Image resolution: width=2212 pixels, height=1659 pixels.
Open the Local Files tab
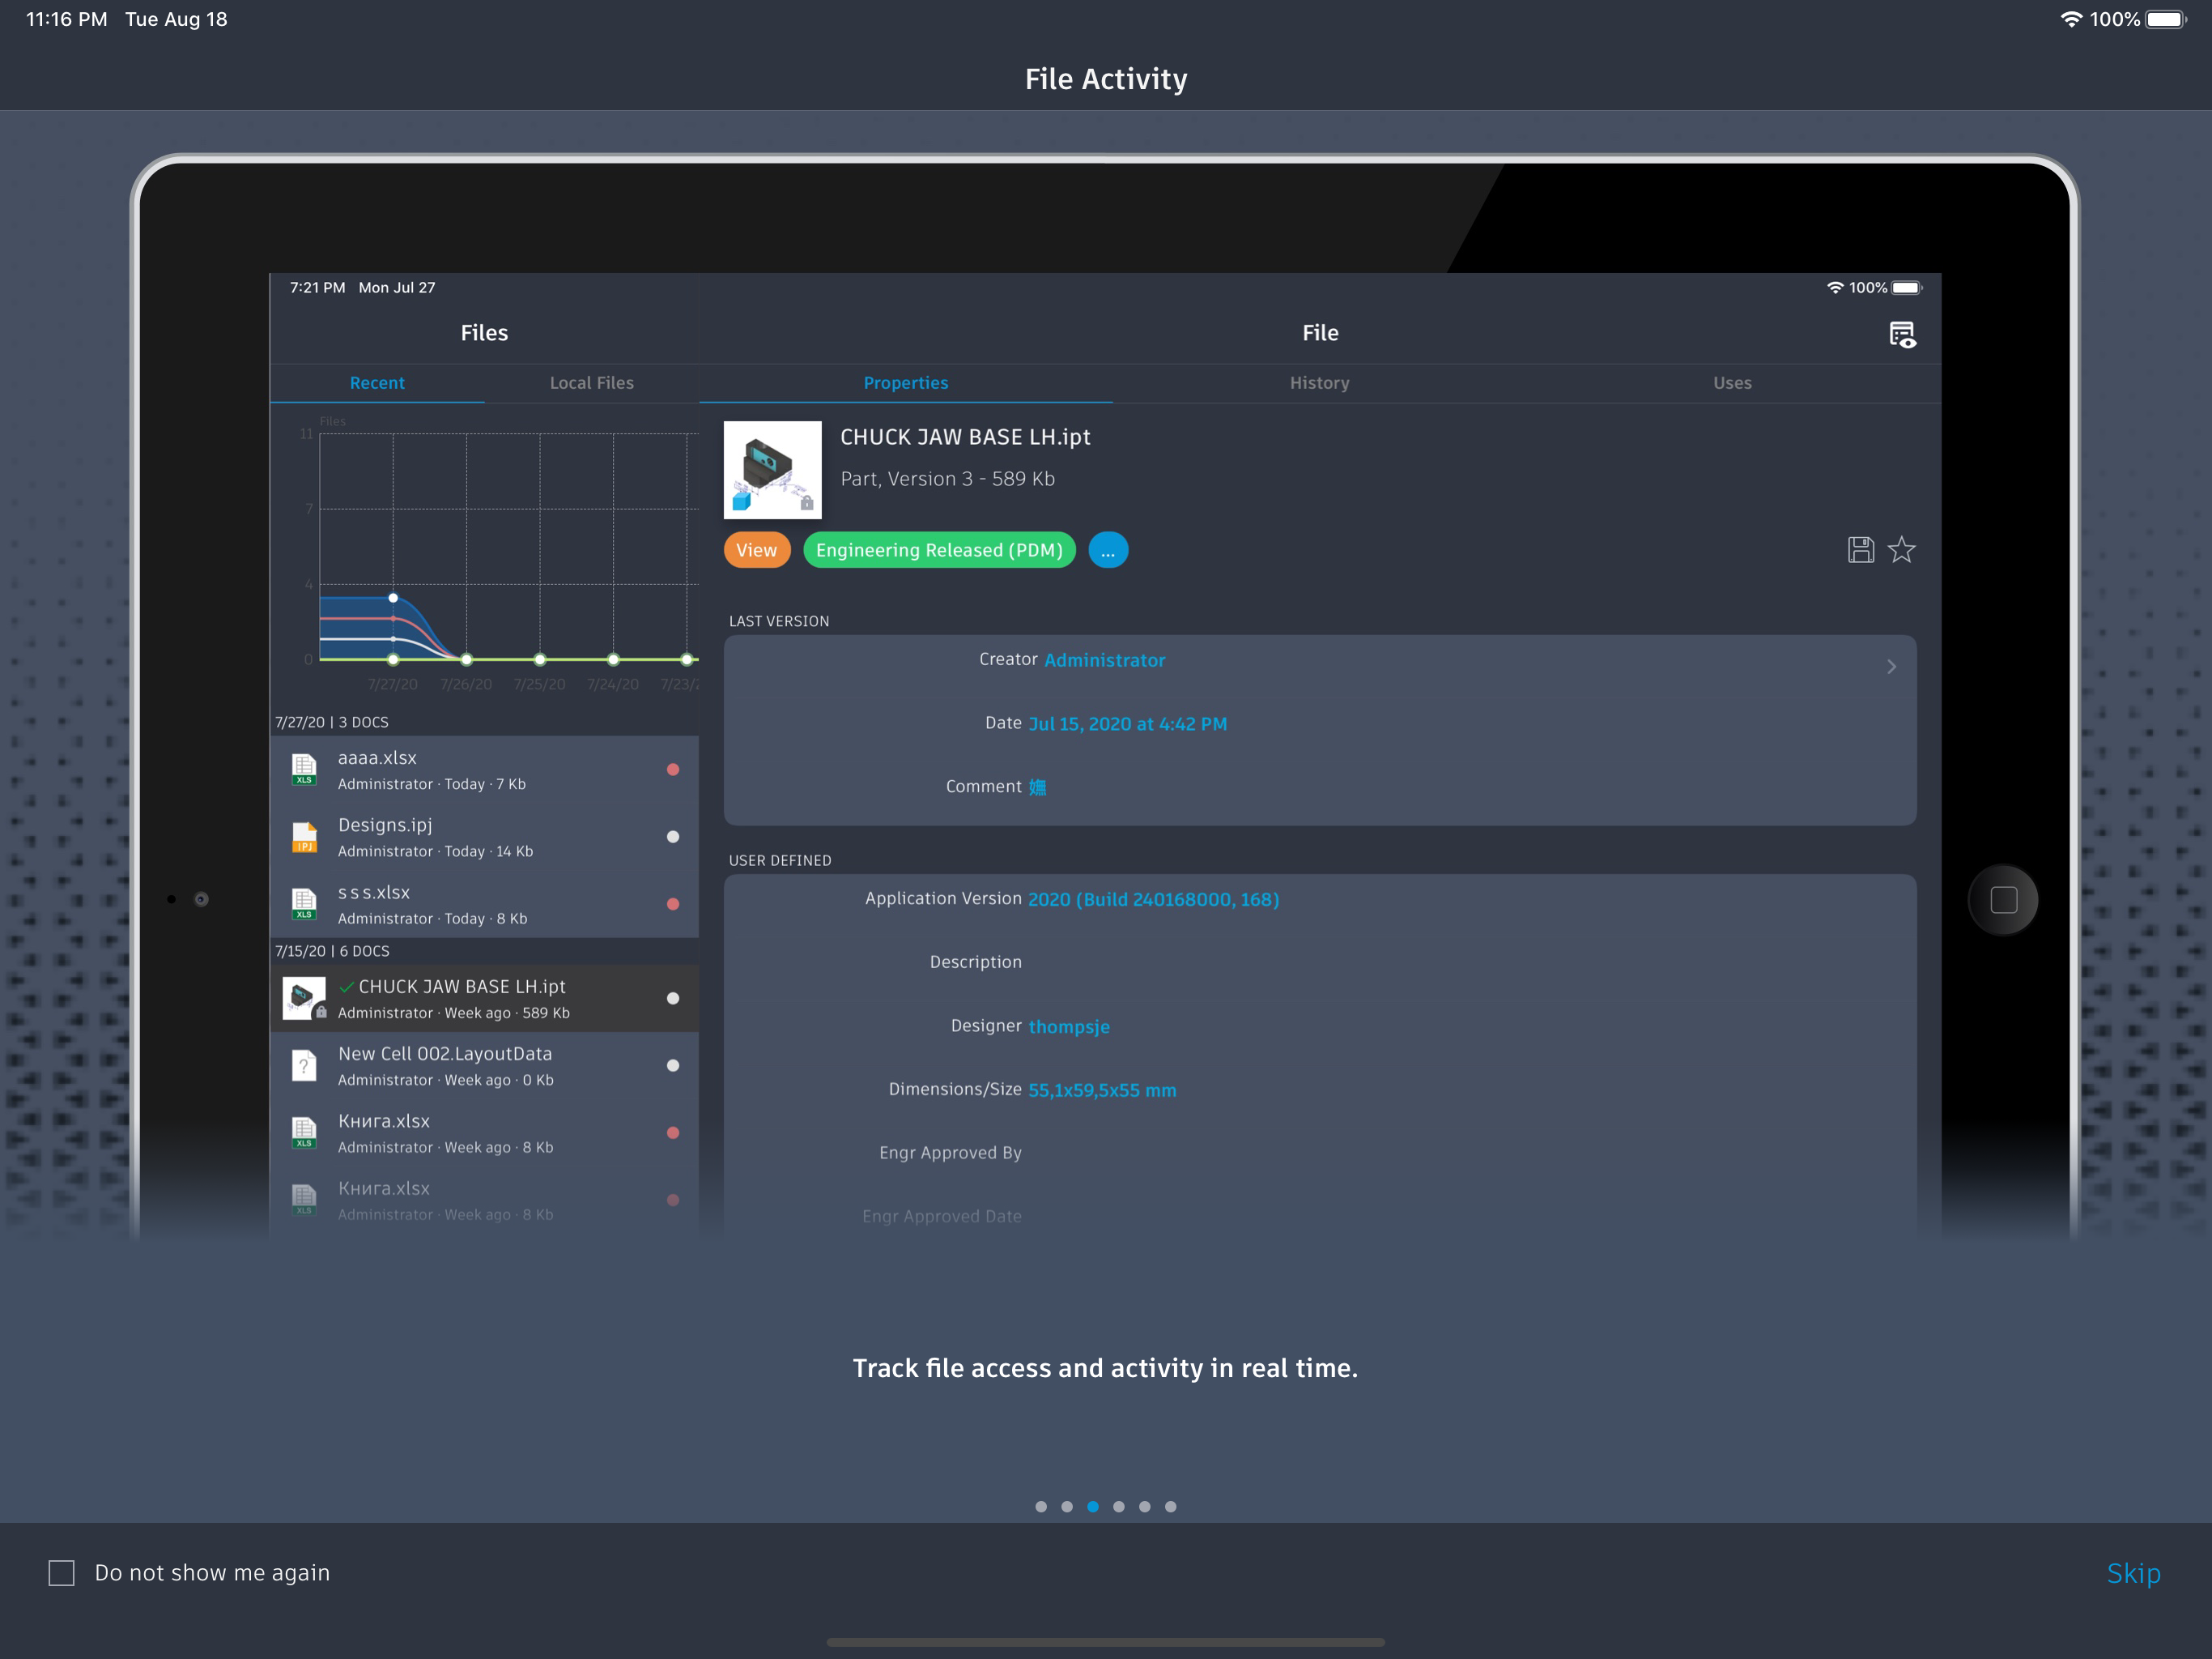click(x=591, y=383)
